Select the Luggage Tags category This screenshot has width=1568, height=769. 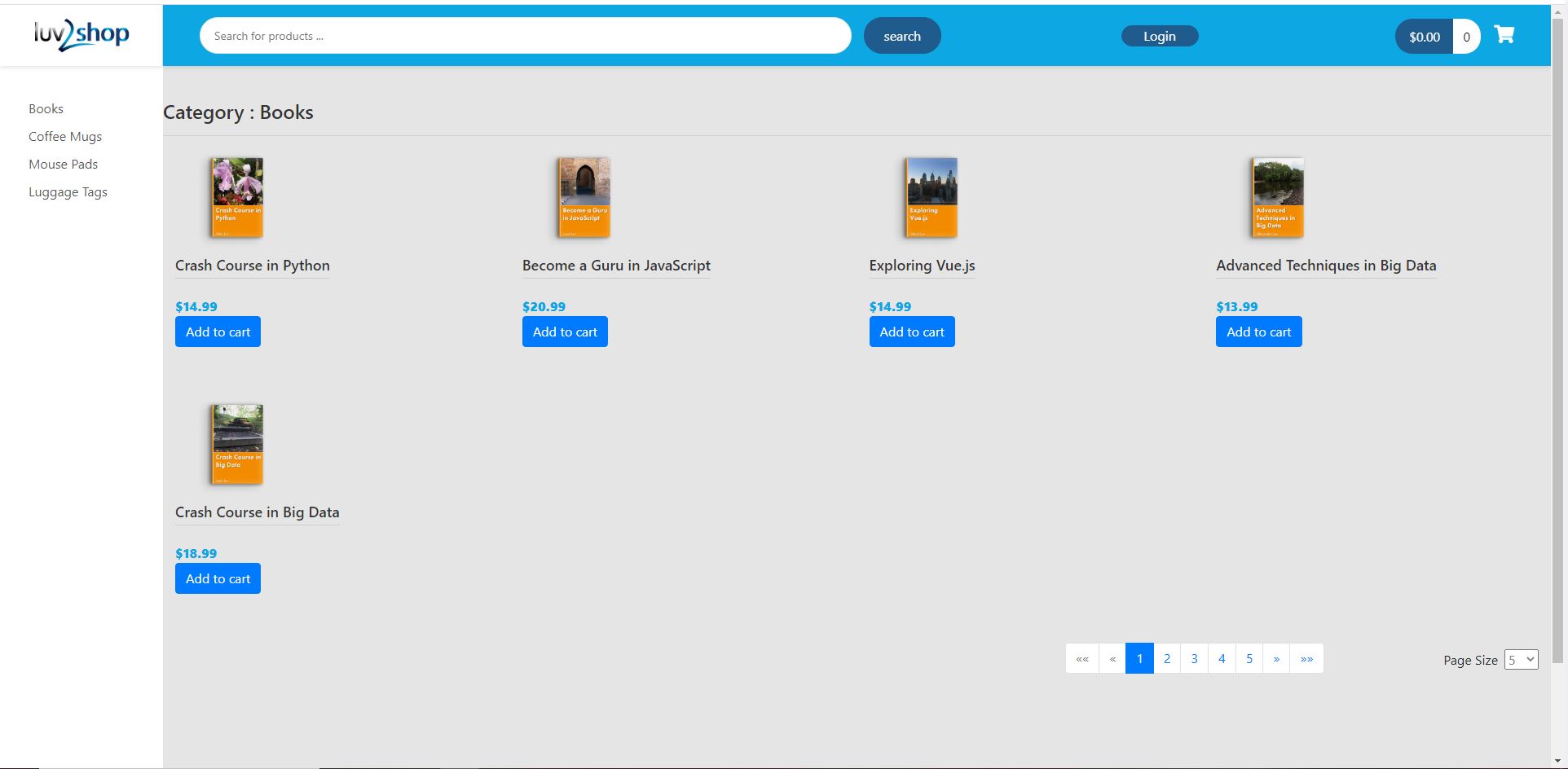point(68,192)
